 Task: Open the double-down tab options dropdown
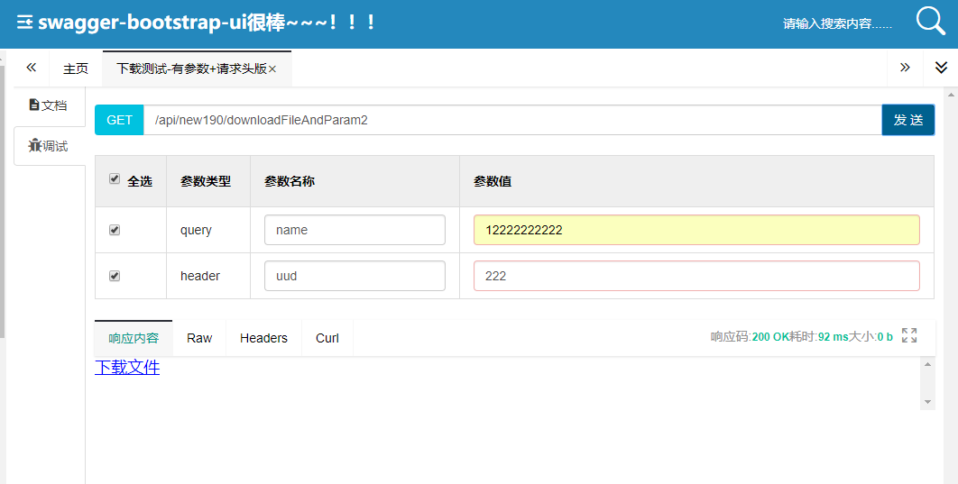click(x=942, y=67)
